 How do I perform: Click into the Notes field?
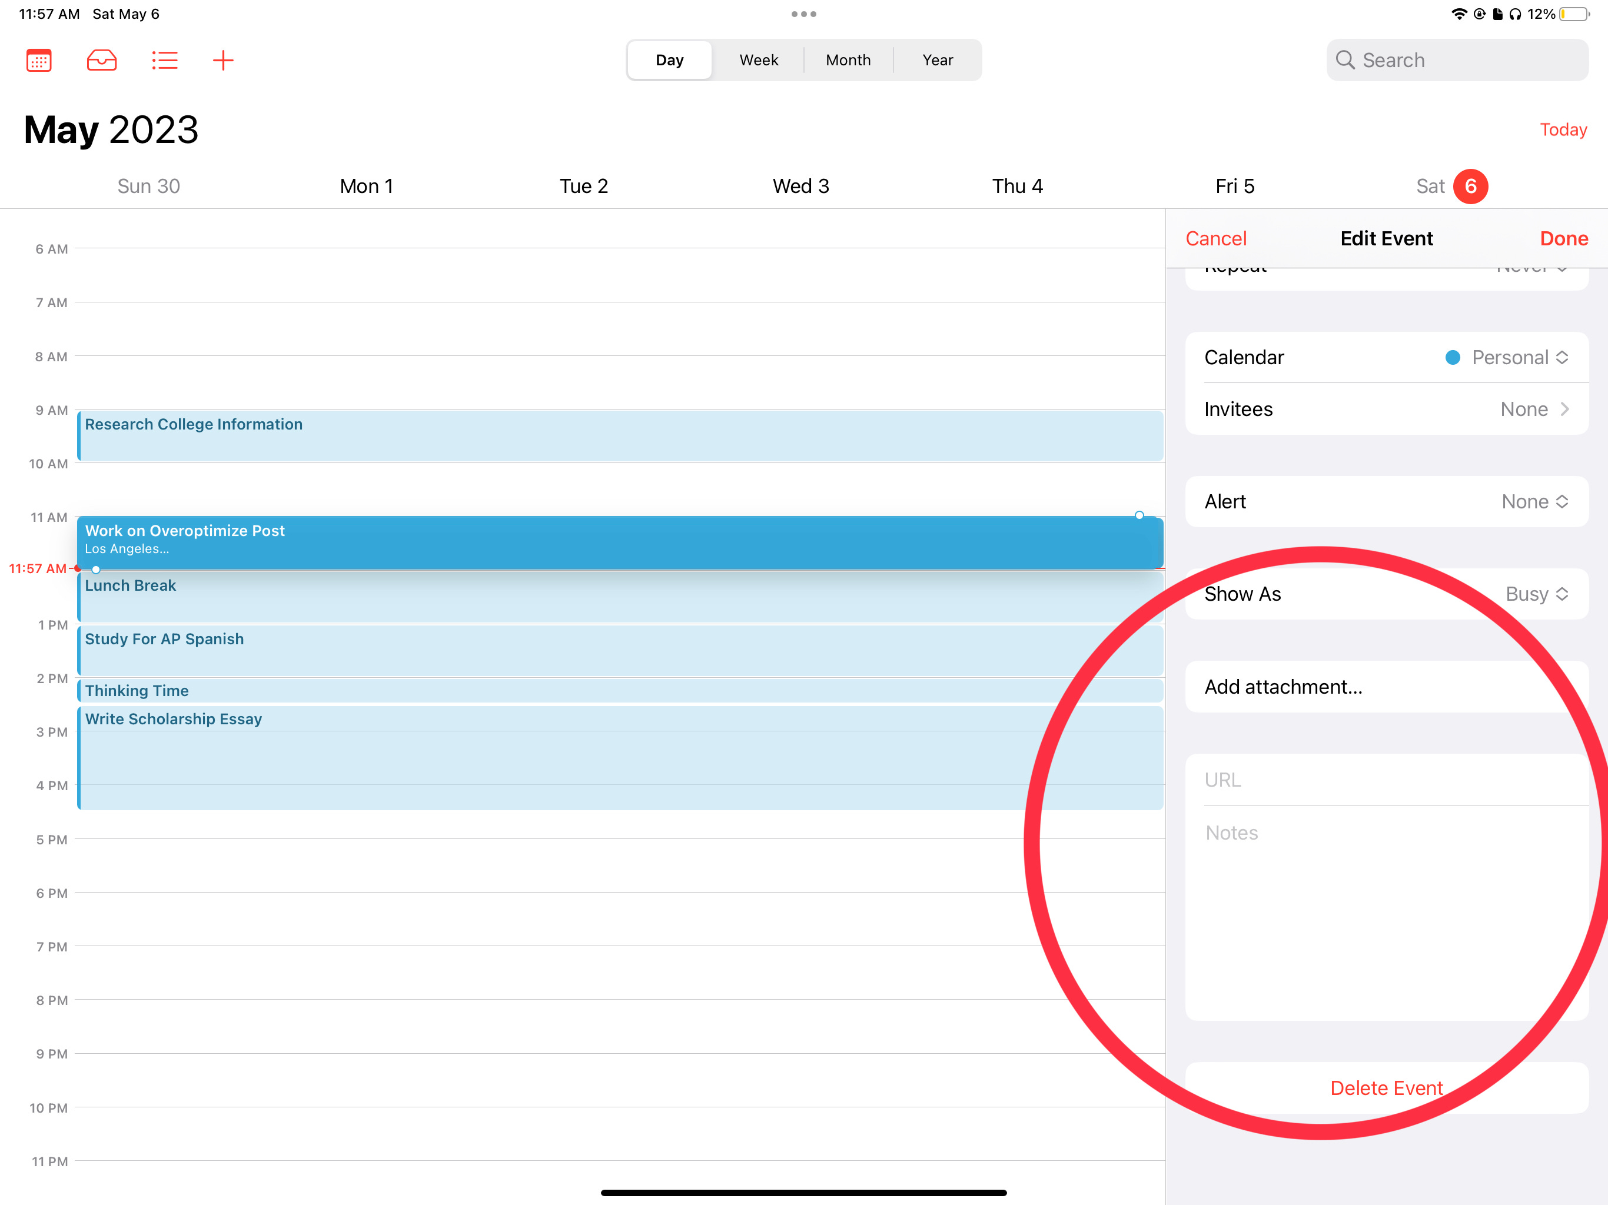click(x=1386, y=913)
